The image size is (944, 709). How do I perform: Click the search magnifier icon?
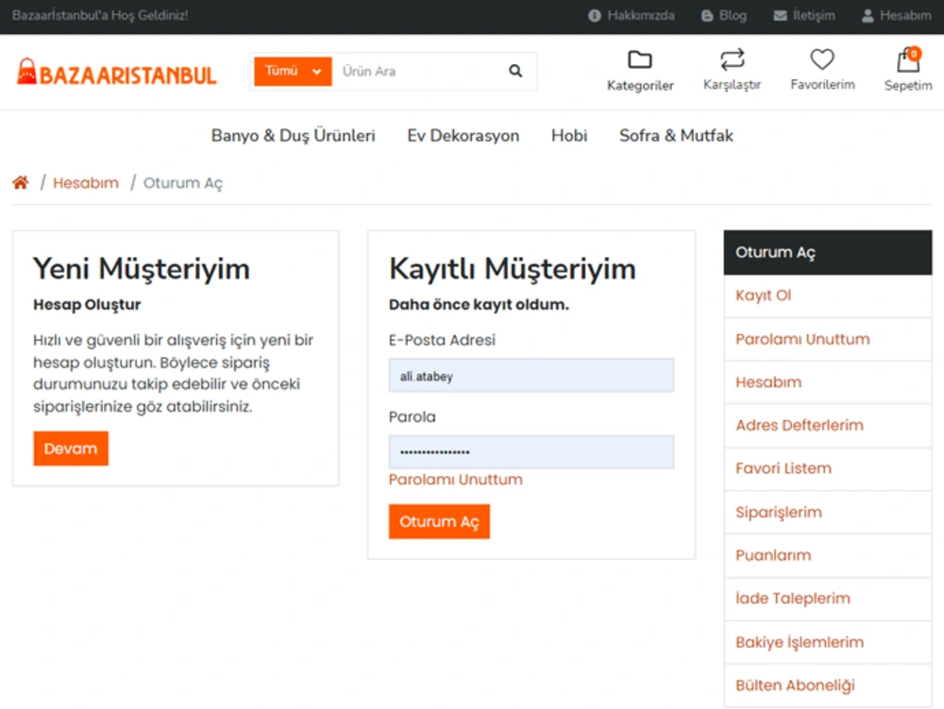[515, 71]
